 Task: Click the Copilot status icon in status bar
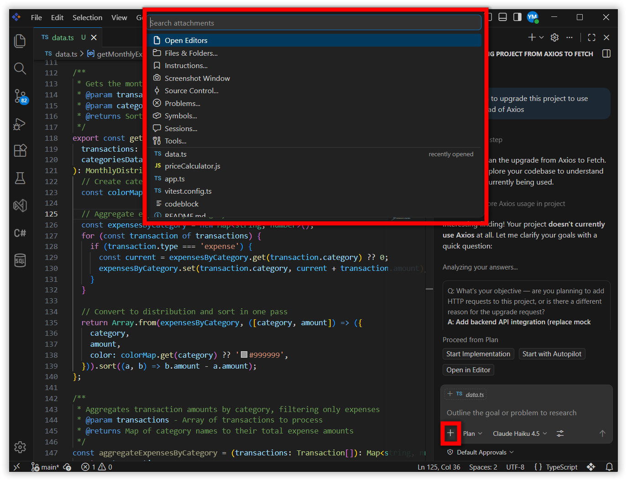pos(591,467)
